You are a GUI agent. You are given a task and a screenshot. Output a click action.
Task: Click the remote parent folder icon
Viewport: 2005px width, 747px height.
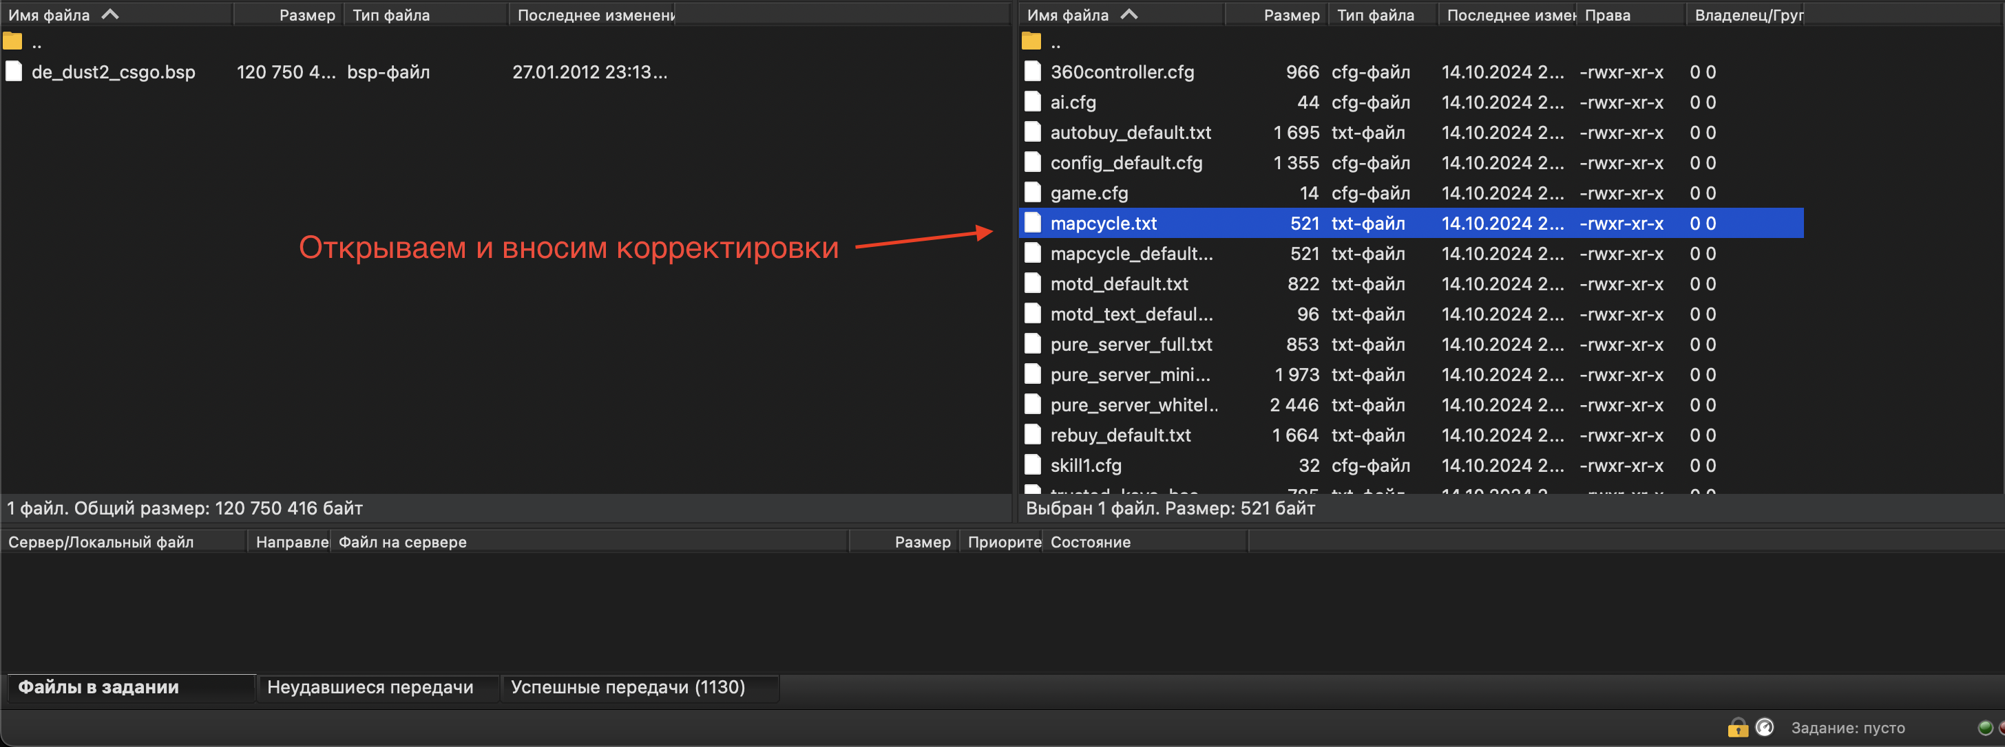[1031, 41]
